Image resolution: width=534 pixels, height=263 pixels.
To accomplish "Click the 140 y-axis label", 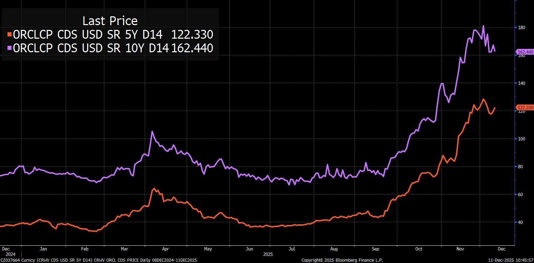I will [521, 83].
